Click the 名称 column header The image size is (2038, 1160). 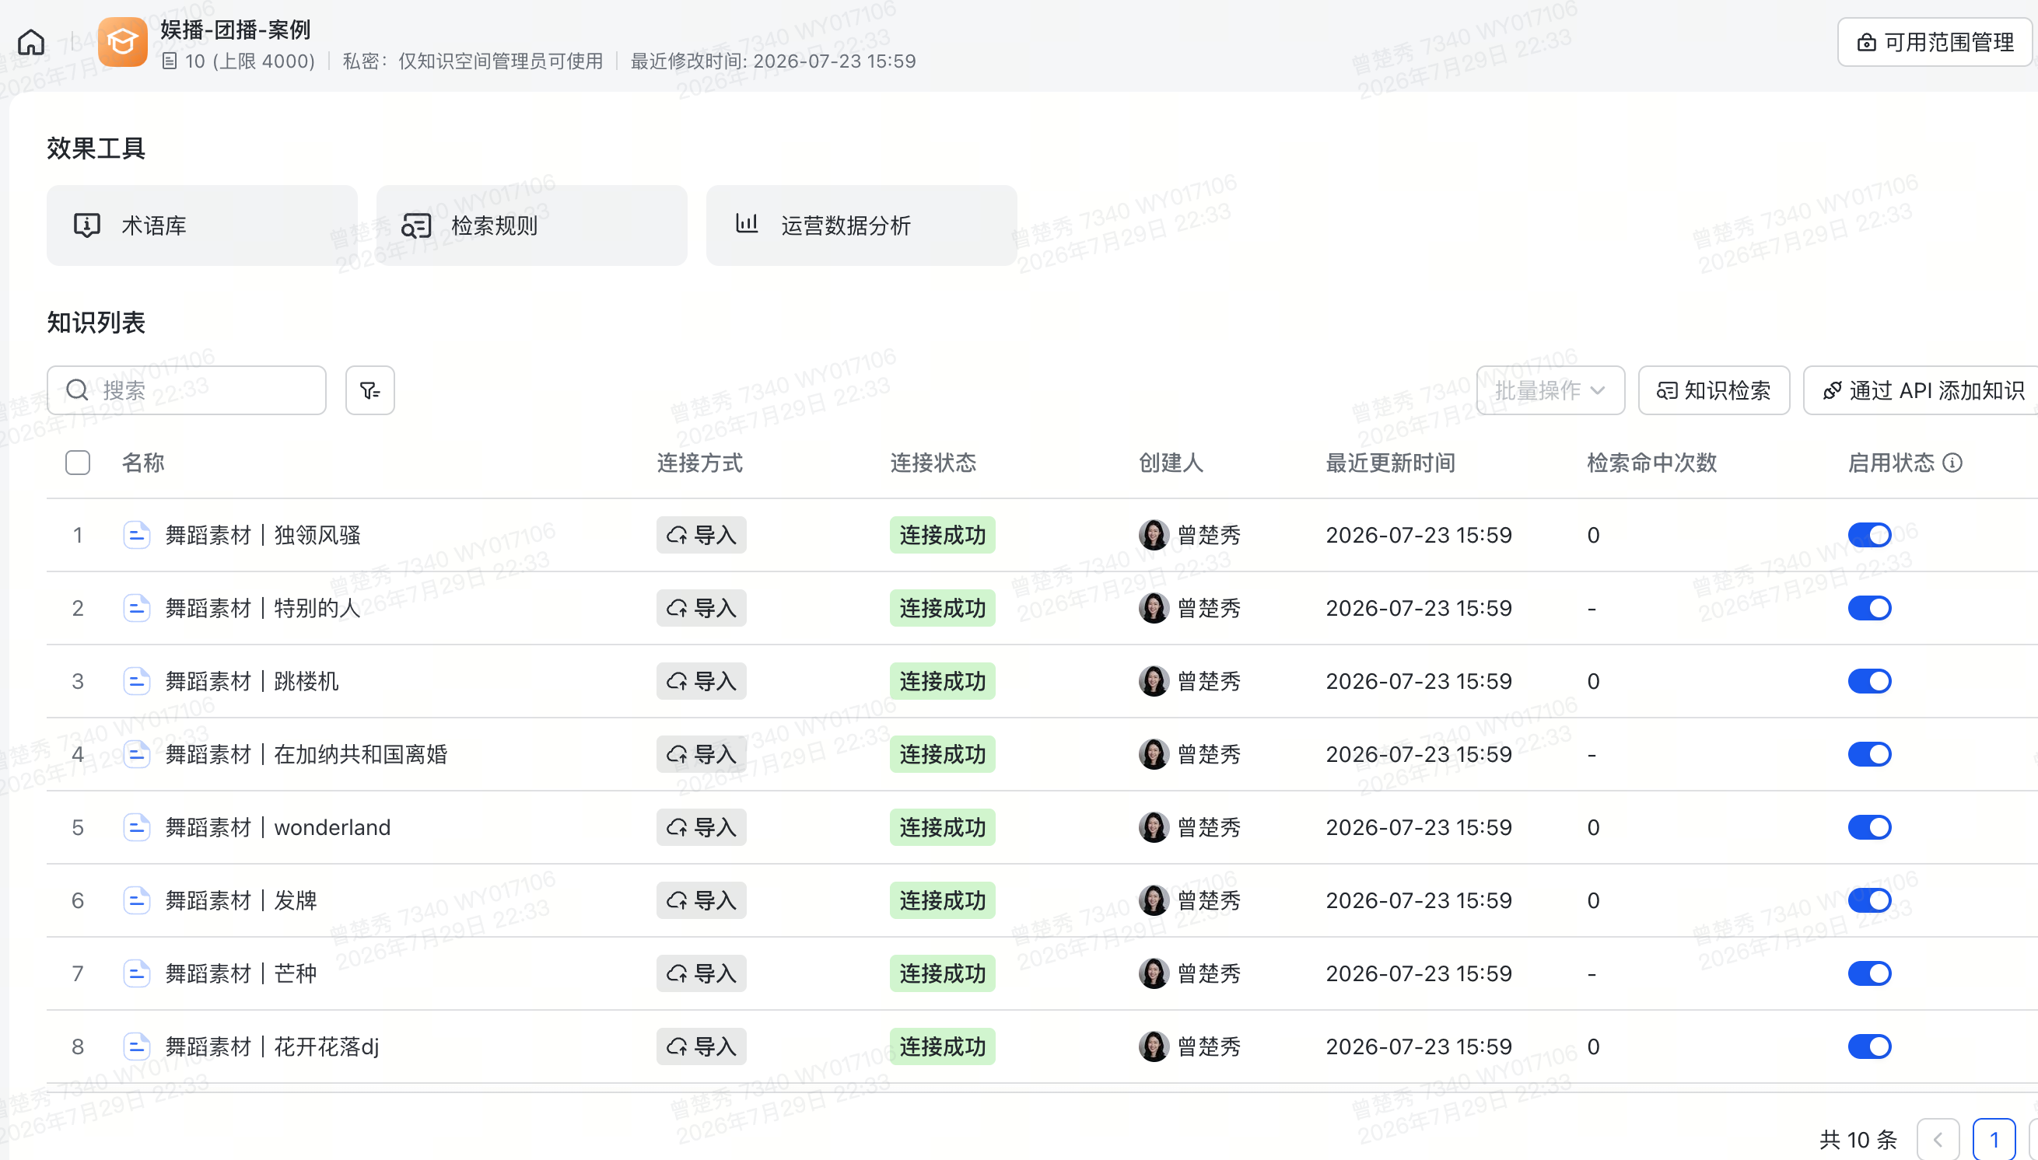(143, 463)
